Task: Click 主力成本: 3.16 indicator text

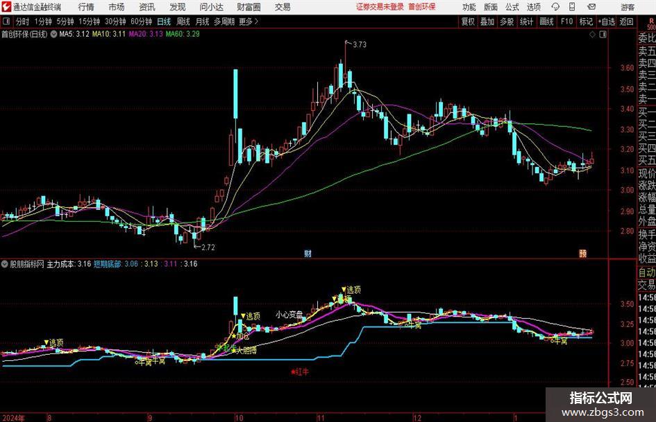Action: pyautogui.click(x=69, y=264)
